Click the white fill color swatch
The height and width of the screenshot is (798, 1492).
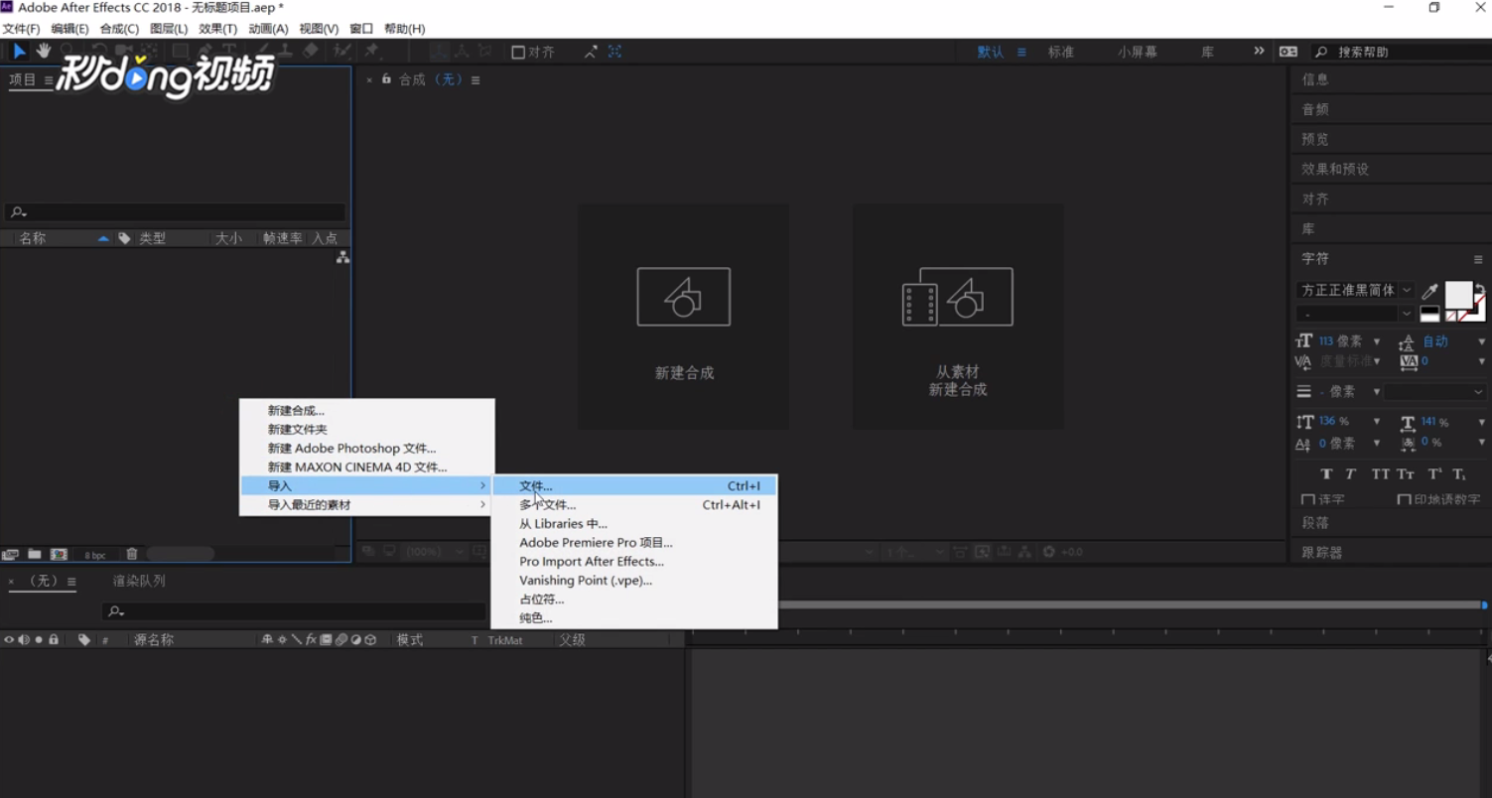coord(1458,295)
